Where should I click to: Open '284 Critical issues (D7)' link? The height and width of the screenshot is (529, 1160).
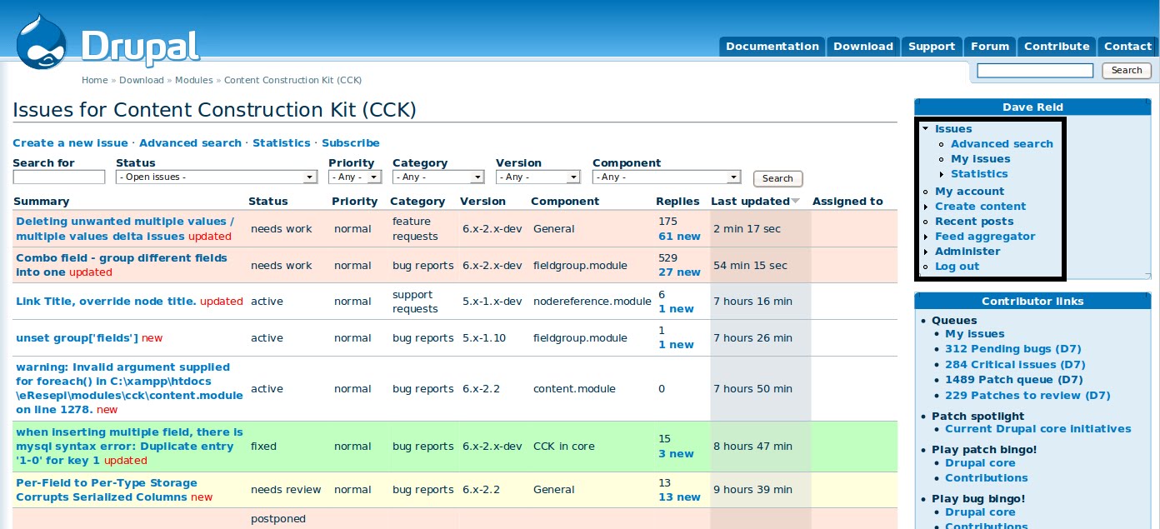coord(1015,365)
